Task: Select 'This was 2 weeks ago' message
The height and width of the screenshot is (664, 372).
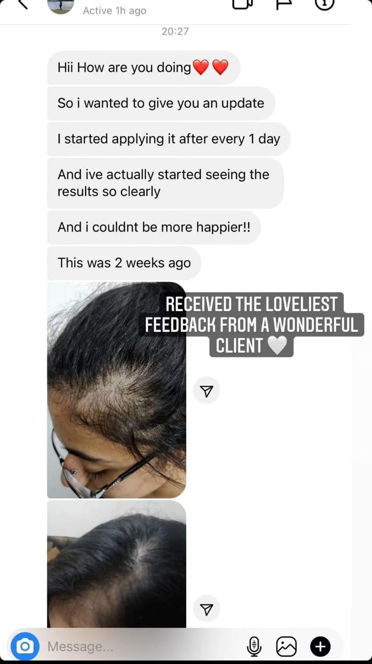Action: pos(124,262)
